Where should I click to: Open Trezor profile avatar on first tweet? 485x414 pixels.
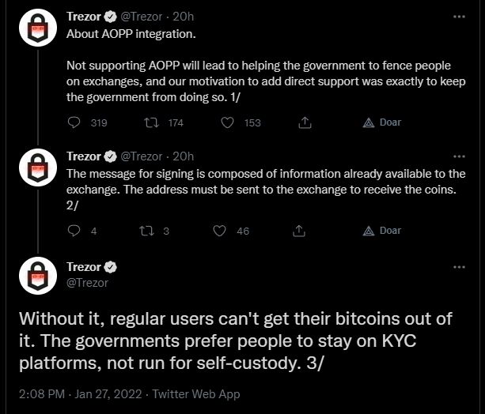click(38, 28)
